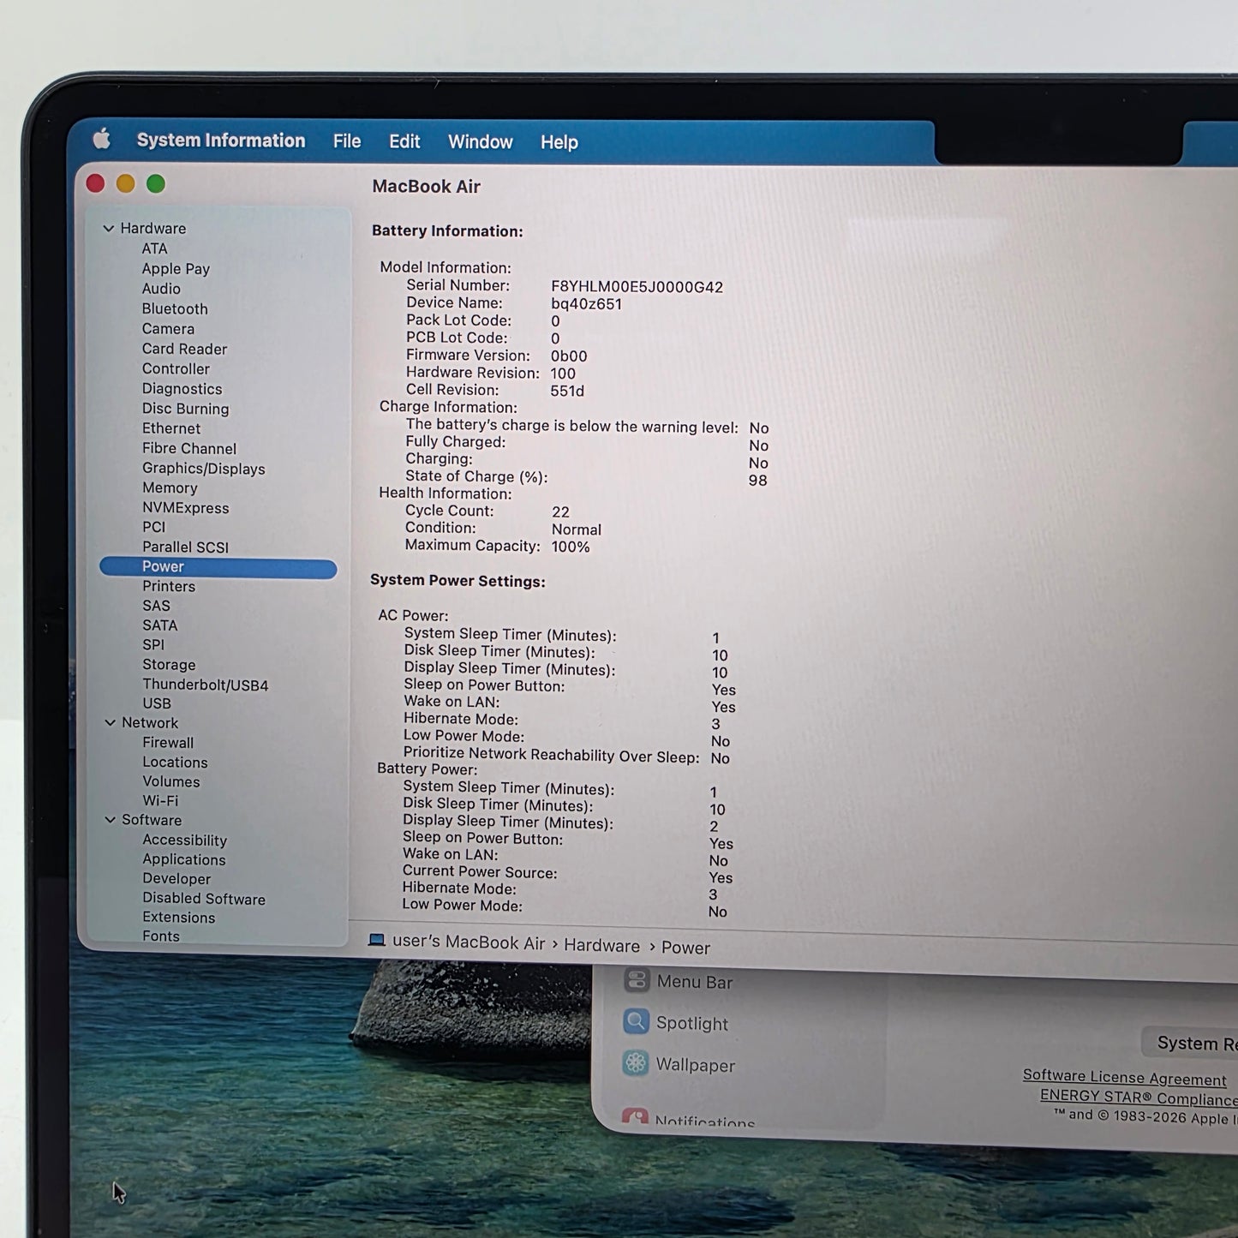
Task: Open the Edit menu
Action: 404,141
